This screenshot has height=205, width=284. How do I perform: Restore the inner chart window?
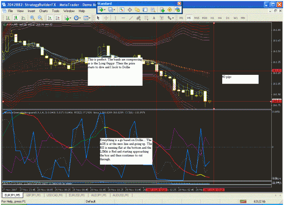click(x=275, y=11)
